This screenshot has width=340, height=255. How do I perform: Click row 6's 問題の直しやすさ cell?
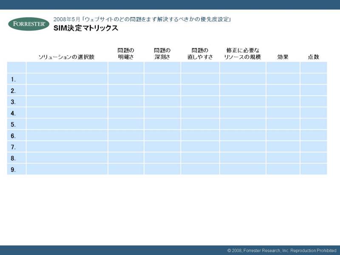[x=200, y=136]
